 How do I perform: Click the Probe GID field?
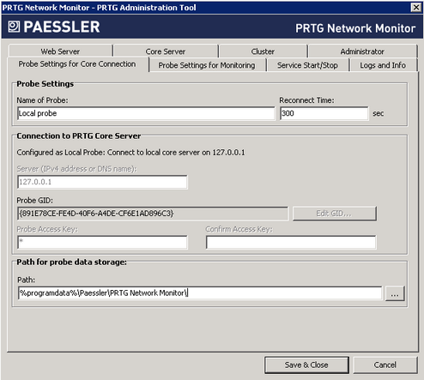point(153,214)
